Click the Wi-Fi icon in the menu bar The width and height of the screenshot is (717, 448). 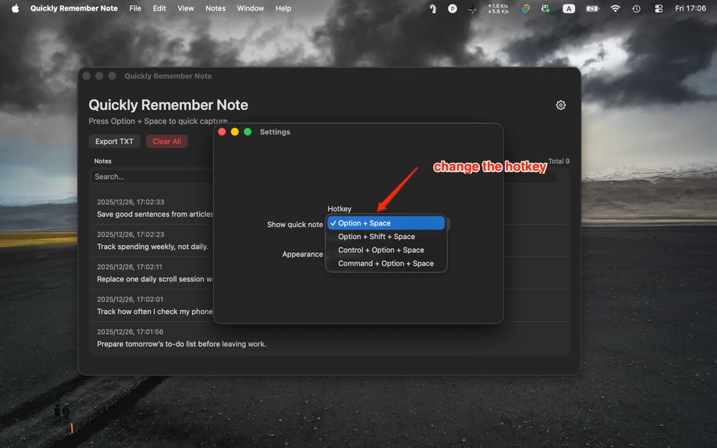[x=615, y=9]
